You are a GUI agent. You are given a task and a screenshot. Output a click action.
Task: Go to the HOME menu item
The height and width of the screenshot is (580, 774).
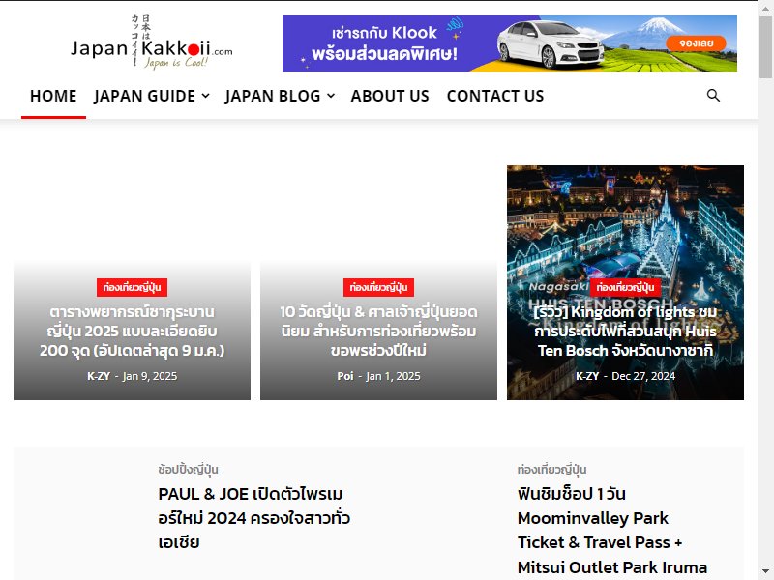tap(53, 96)
